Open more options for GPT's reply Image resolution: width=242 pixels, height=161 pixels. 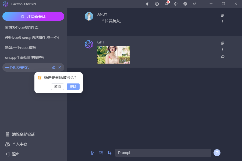point(223,49)
